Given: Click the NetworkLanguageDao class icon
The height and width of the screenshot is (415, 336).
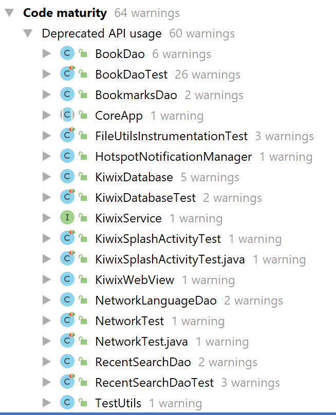Looking at the screenshot, I should [67, 300].
